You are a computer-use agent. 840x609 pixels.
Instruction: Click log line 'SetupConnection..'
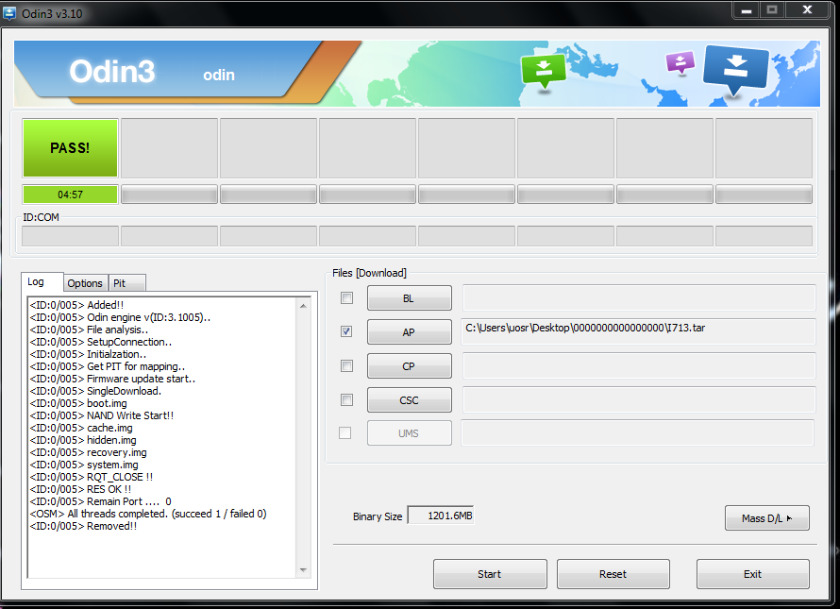coord(101,342)
